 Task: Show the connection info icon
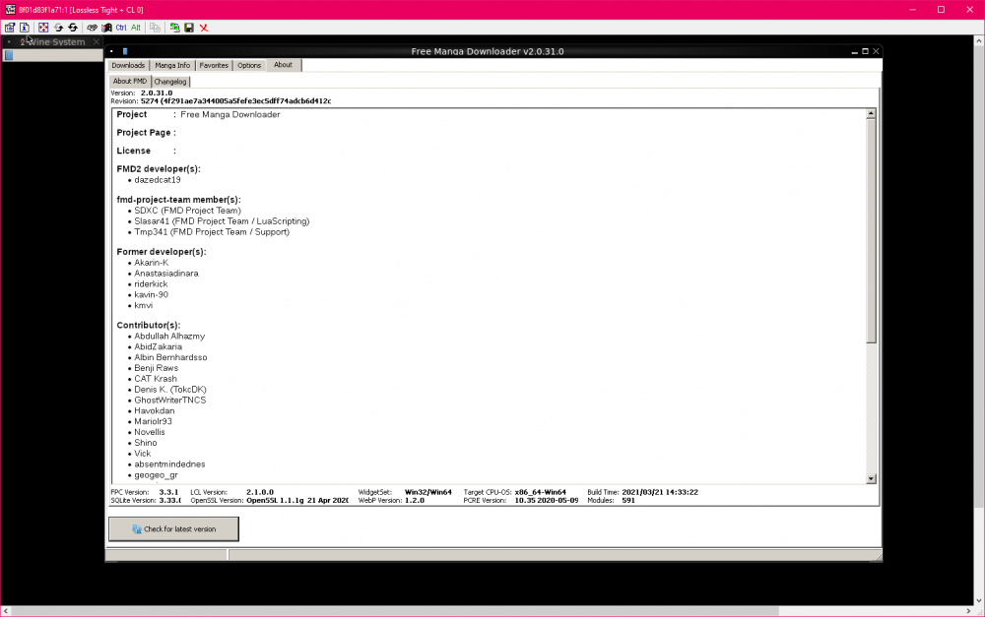pyautogui.click(x=24, y=28)
